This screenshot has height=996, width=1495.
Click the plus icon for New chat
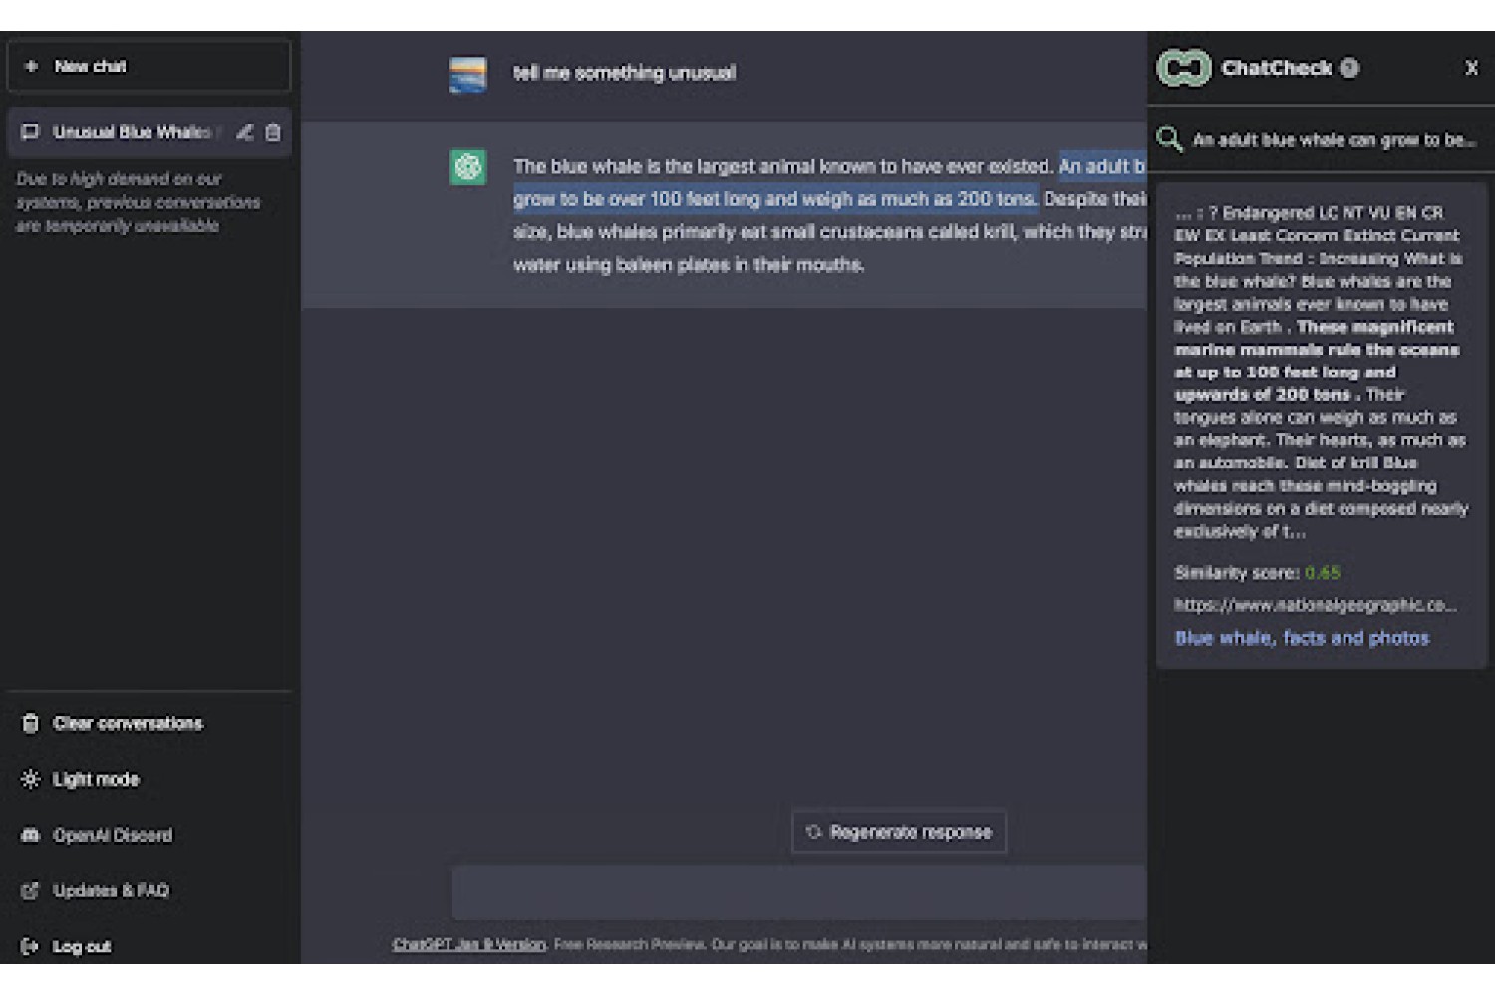(x=31, y=66)
